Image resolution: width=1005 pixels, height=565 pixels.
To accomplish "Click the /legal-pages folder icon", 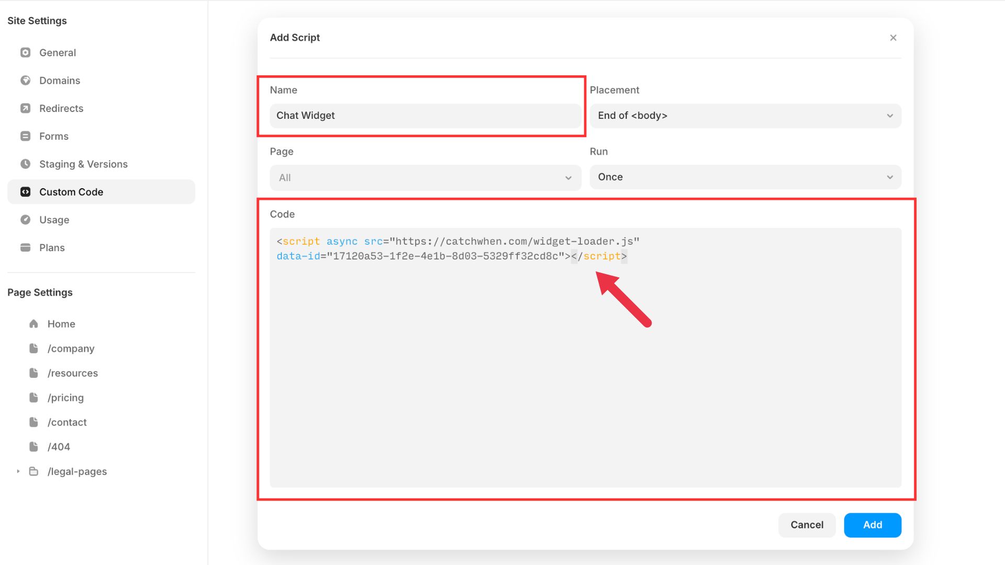I will (33, 471).
